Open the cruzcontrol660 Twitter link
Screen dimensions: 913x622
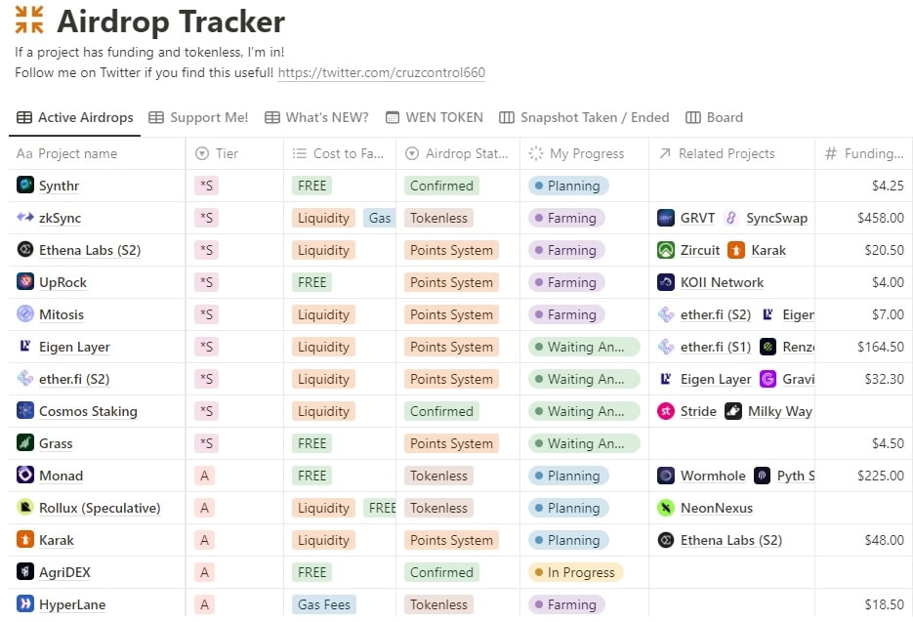click(x=381, y=73)
